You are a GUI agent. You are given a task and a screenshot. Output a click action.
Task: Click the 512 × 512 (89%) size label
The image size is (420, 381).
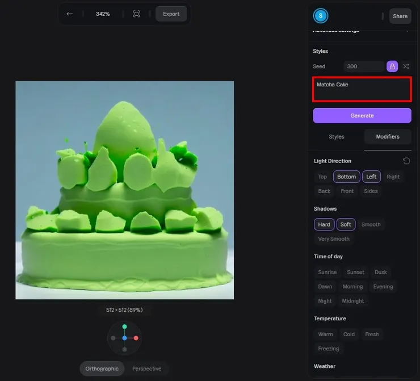[x=124, y=310]
